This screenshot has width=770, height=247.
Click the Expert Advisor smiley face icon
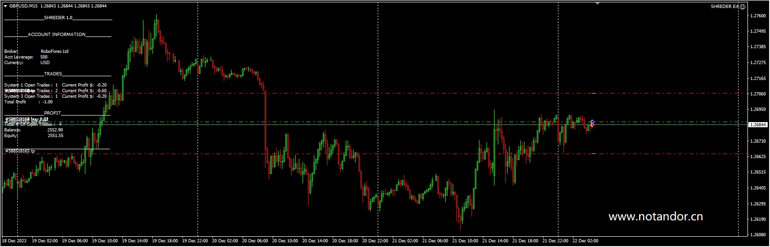pyautogui.click(x=742, y=7)
